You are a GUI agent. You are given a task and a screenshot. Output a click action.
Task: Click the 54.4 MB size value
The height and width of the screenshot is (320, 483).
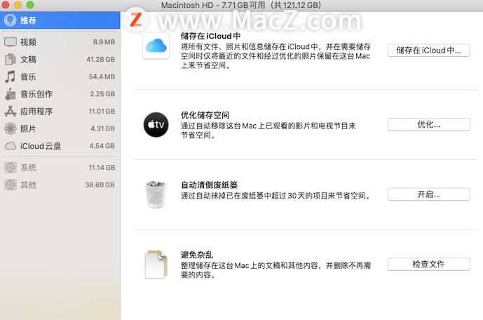pos(102,76)
